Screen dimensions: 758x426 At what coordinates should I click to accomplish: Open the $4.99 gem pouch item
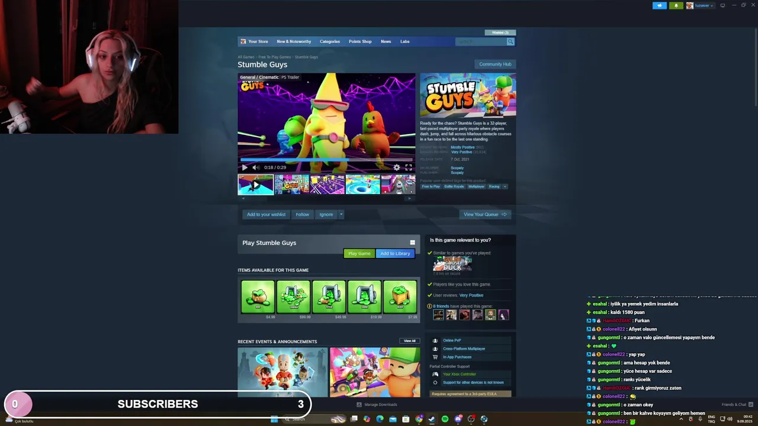click(x=258, y=297)
